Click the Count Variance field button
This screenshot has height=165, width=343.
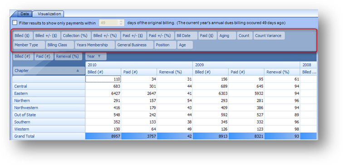[269, 36]
